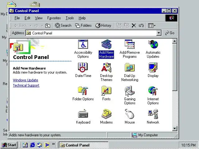Launch Outlook Express from quick launch
The width and height of the screenshot is (199, 149).
coord(39,145)
